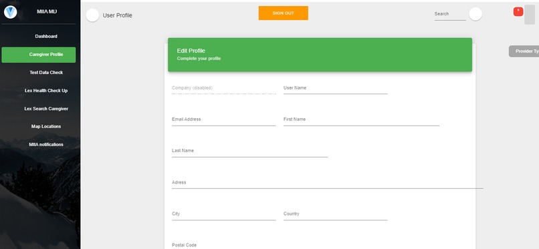Open MIIA notifications menu item
Screen dimensions: 539x249
coord(46,145)
